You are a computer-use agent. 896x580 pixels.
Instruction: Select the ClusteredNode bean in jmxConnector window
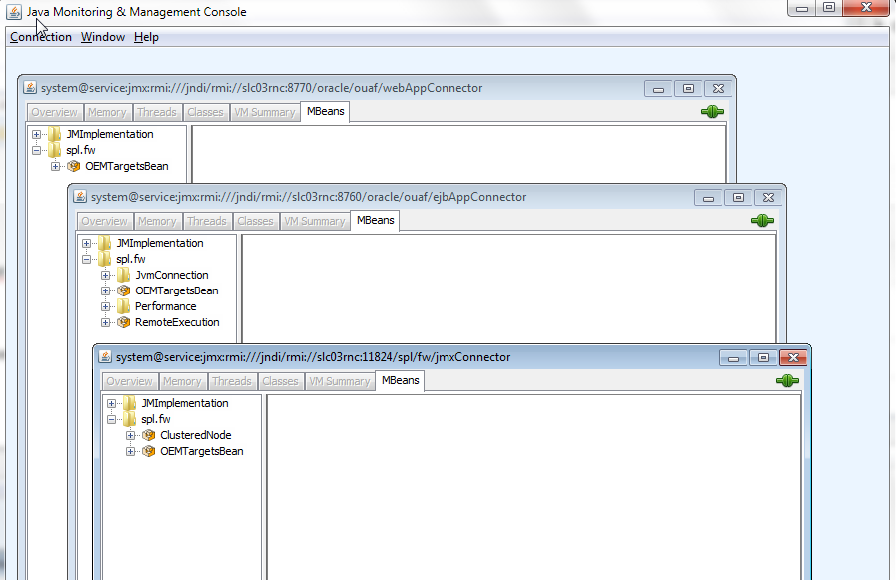coord(195,435)
